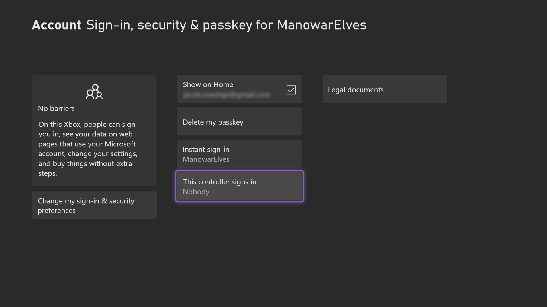547x307 pixels.
Task: Click the Sign-in, security & passkey title
Action: 169,25
